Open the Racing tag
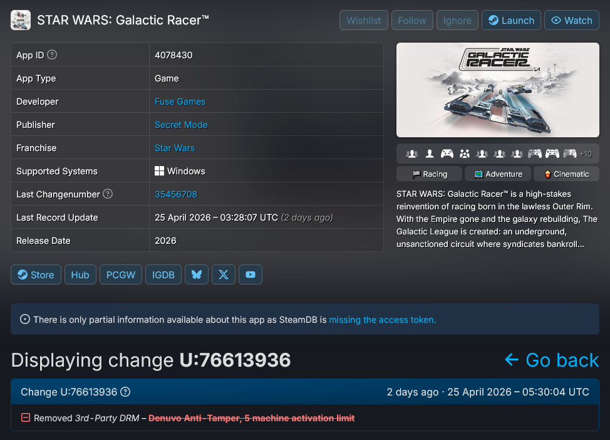 coord(430,174)
